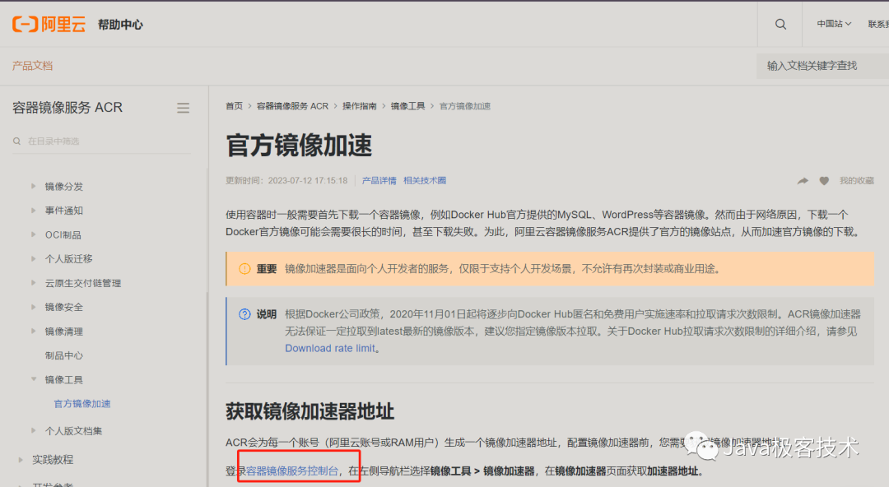This screenshot has width=889, height=487.
Task: Expand the 镜像分发 tree arrow
Action: tap(34, 186)
